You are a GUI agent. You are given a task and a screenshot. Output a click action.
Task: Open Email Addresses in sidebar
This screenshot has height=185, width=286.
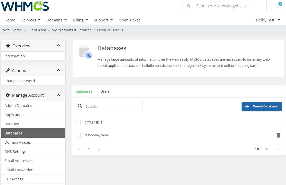point(33,161)
